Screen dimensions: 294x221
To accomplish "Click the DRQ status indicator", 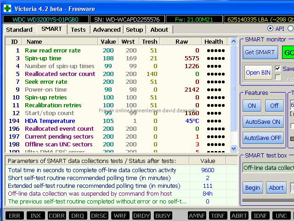I will [x=78, y=215].
